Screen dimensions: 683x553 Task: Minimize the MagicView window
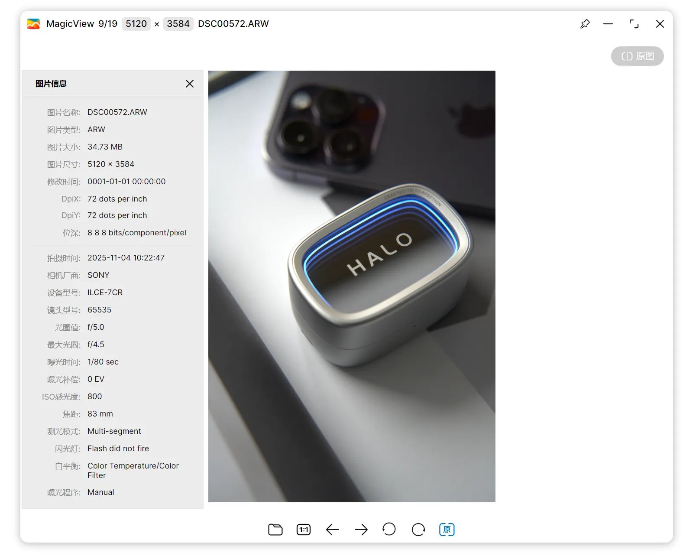[608, 24]
